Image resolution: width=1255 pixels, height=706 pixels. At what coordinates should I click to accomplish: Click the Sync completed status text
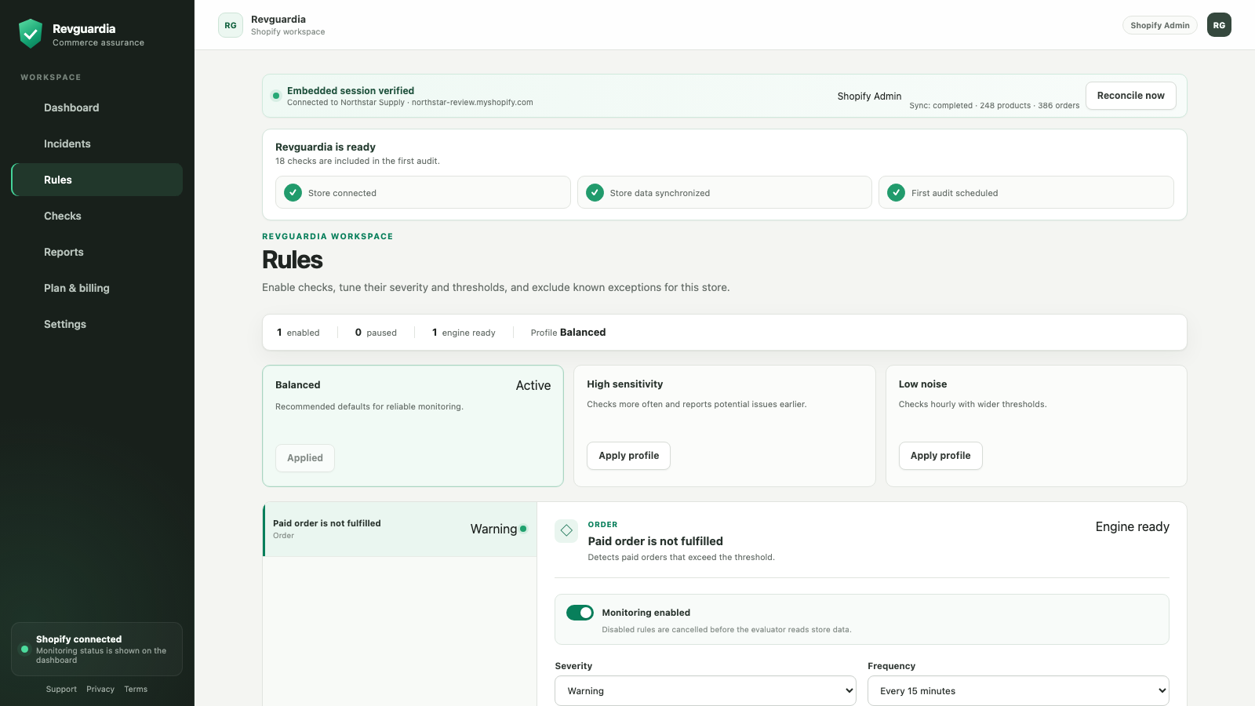click(994, 106)
